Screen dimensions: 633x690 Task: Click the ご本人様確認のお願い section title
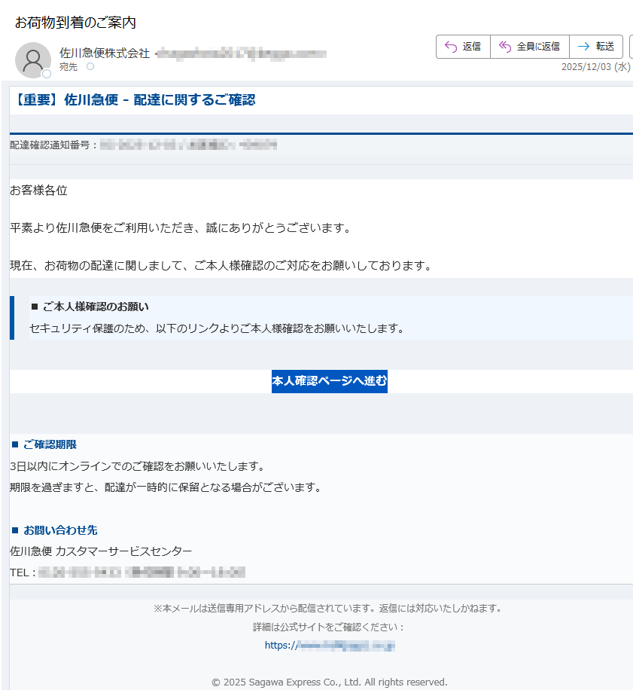click(95, 307)
